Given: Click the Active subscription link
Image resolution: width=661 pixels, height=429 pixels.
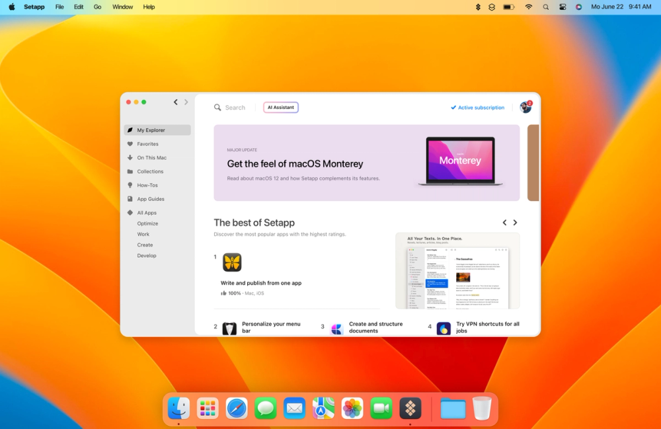Looking at the screenshot, I should click(x=477, y=108).
